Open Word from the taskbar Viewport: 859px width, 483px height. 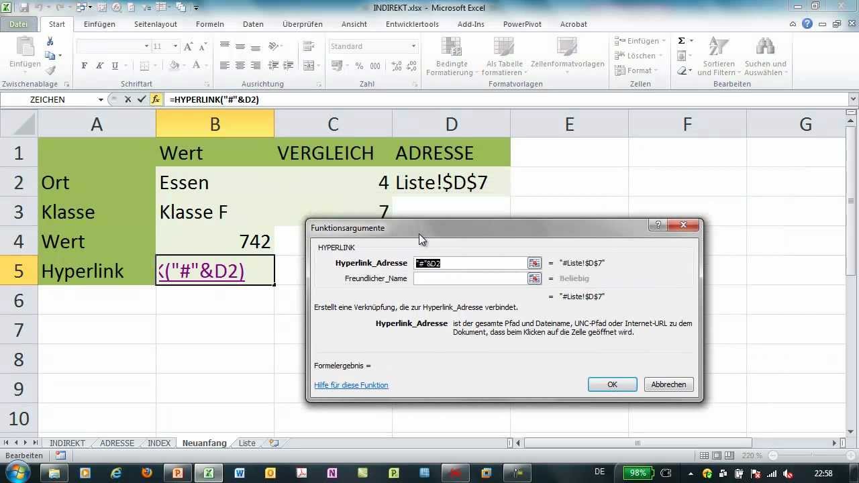point(240,472)
